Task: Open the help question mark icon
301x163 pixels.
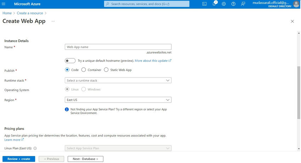Action: pyautogui.click(x=233, y=4)
